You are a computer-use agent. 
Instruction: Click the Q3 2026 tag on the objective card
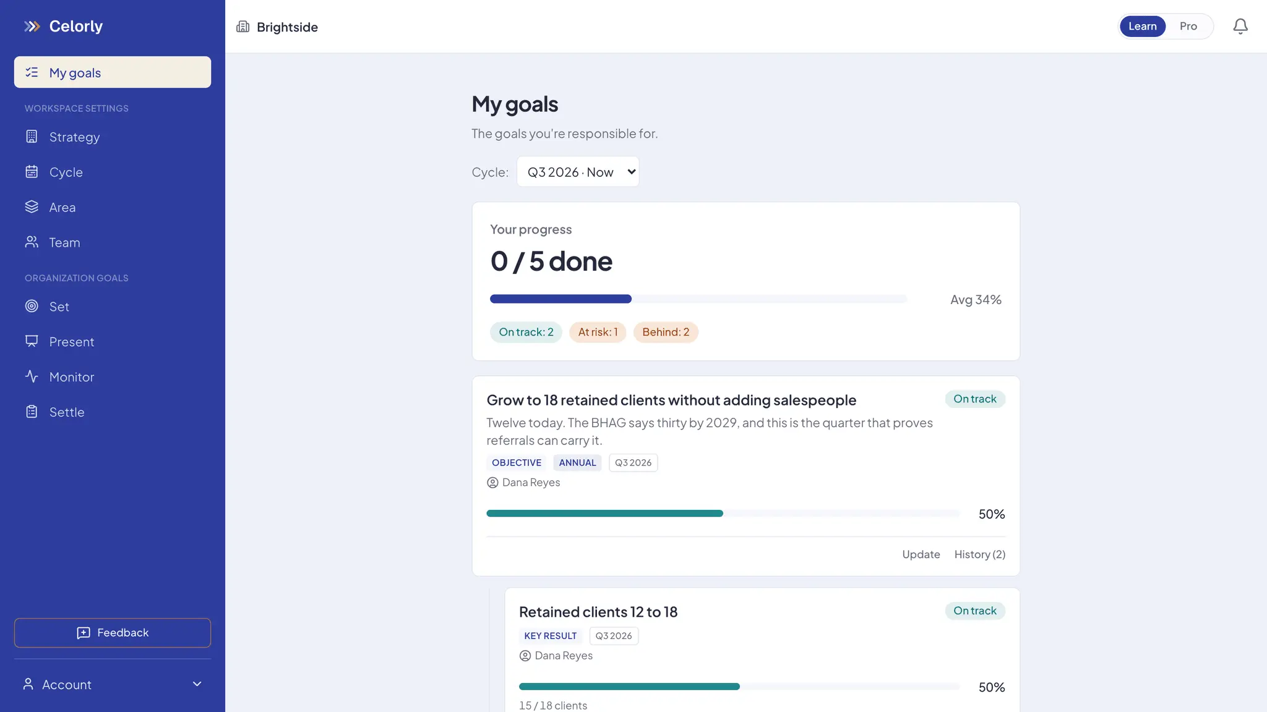pos(633,462)
